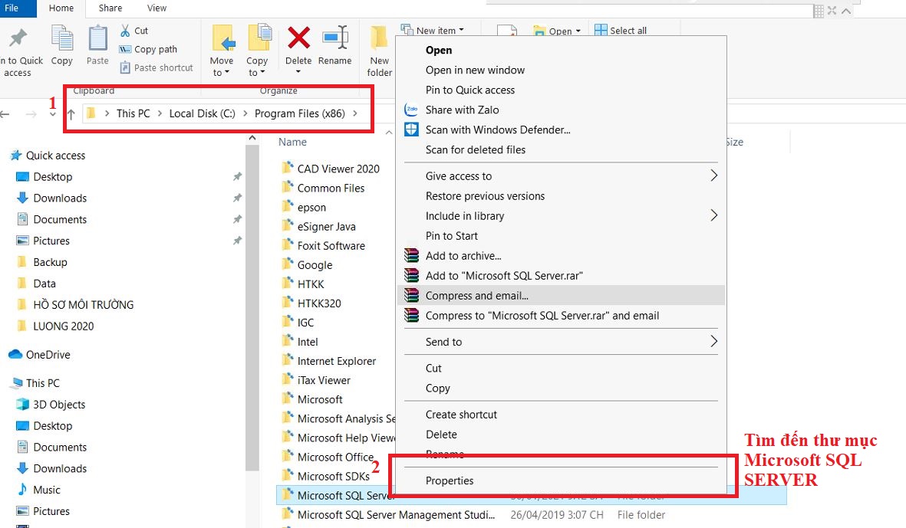Click the OneDrive cloud icon
906x528 pixels.
click(15, 354)
